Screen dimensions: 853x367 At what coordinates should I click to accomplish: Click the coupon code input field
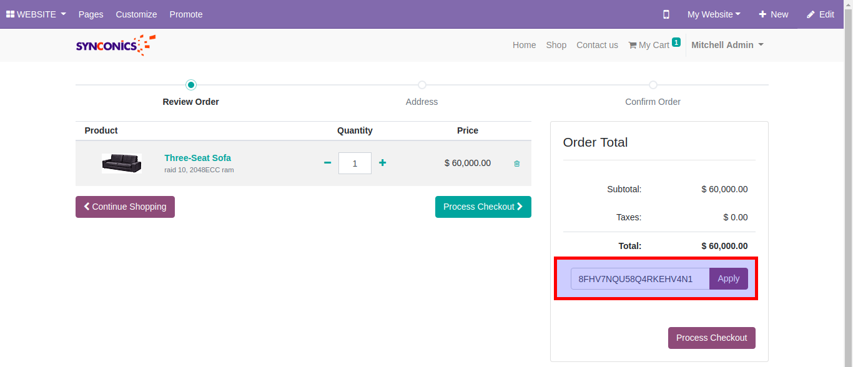[639, 279]
